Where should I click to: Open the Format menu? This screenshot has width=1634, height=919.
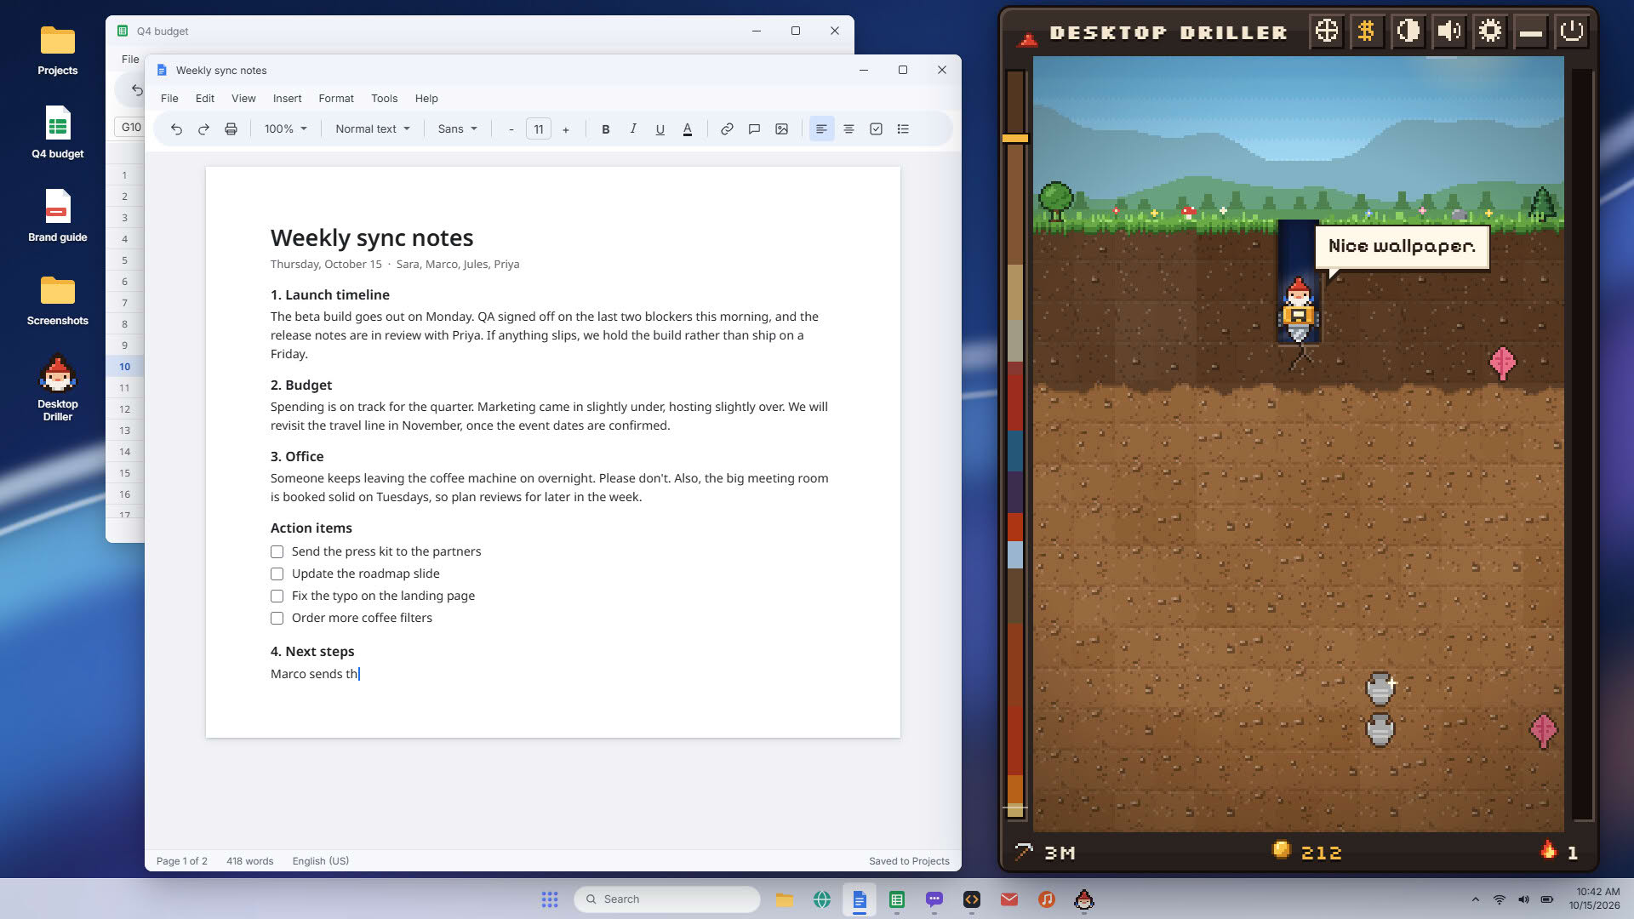tap(336, 99)
